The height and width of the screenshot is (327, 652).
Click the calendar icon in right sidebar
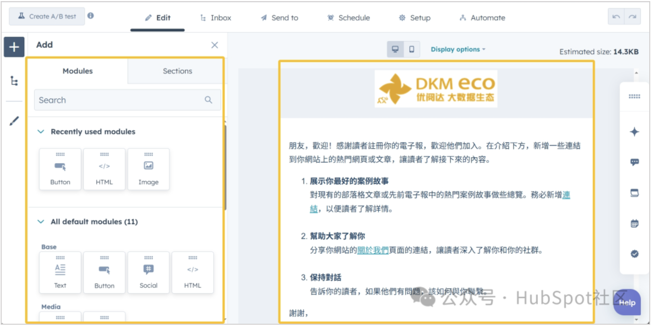[634, 224]
